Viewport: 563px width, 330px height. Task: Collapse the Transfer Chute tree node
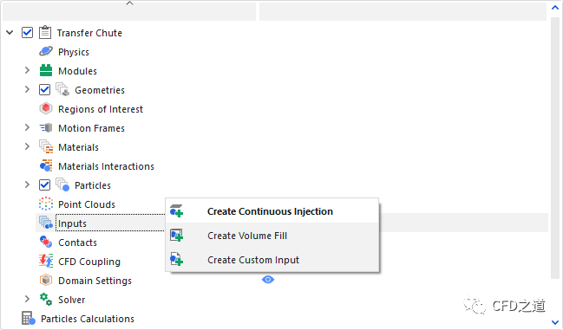point(10,33)
